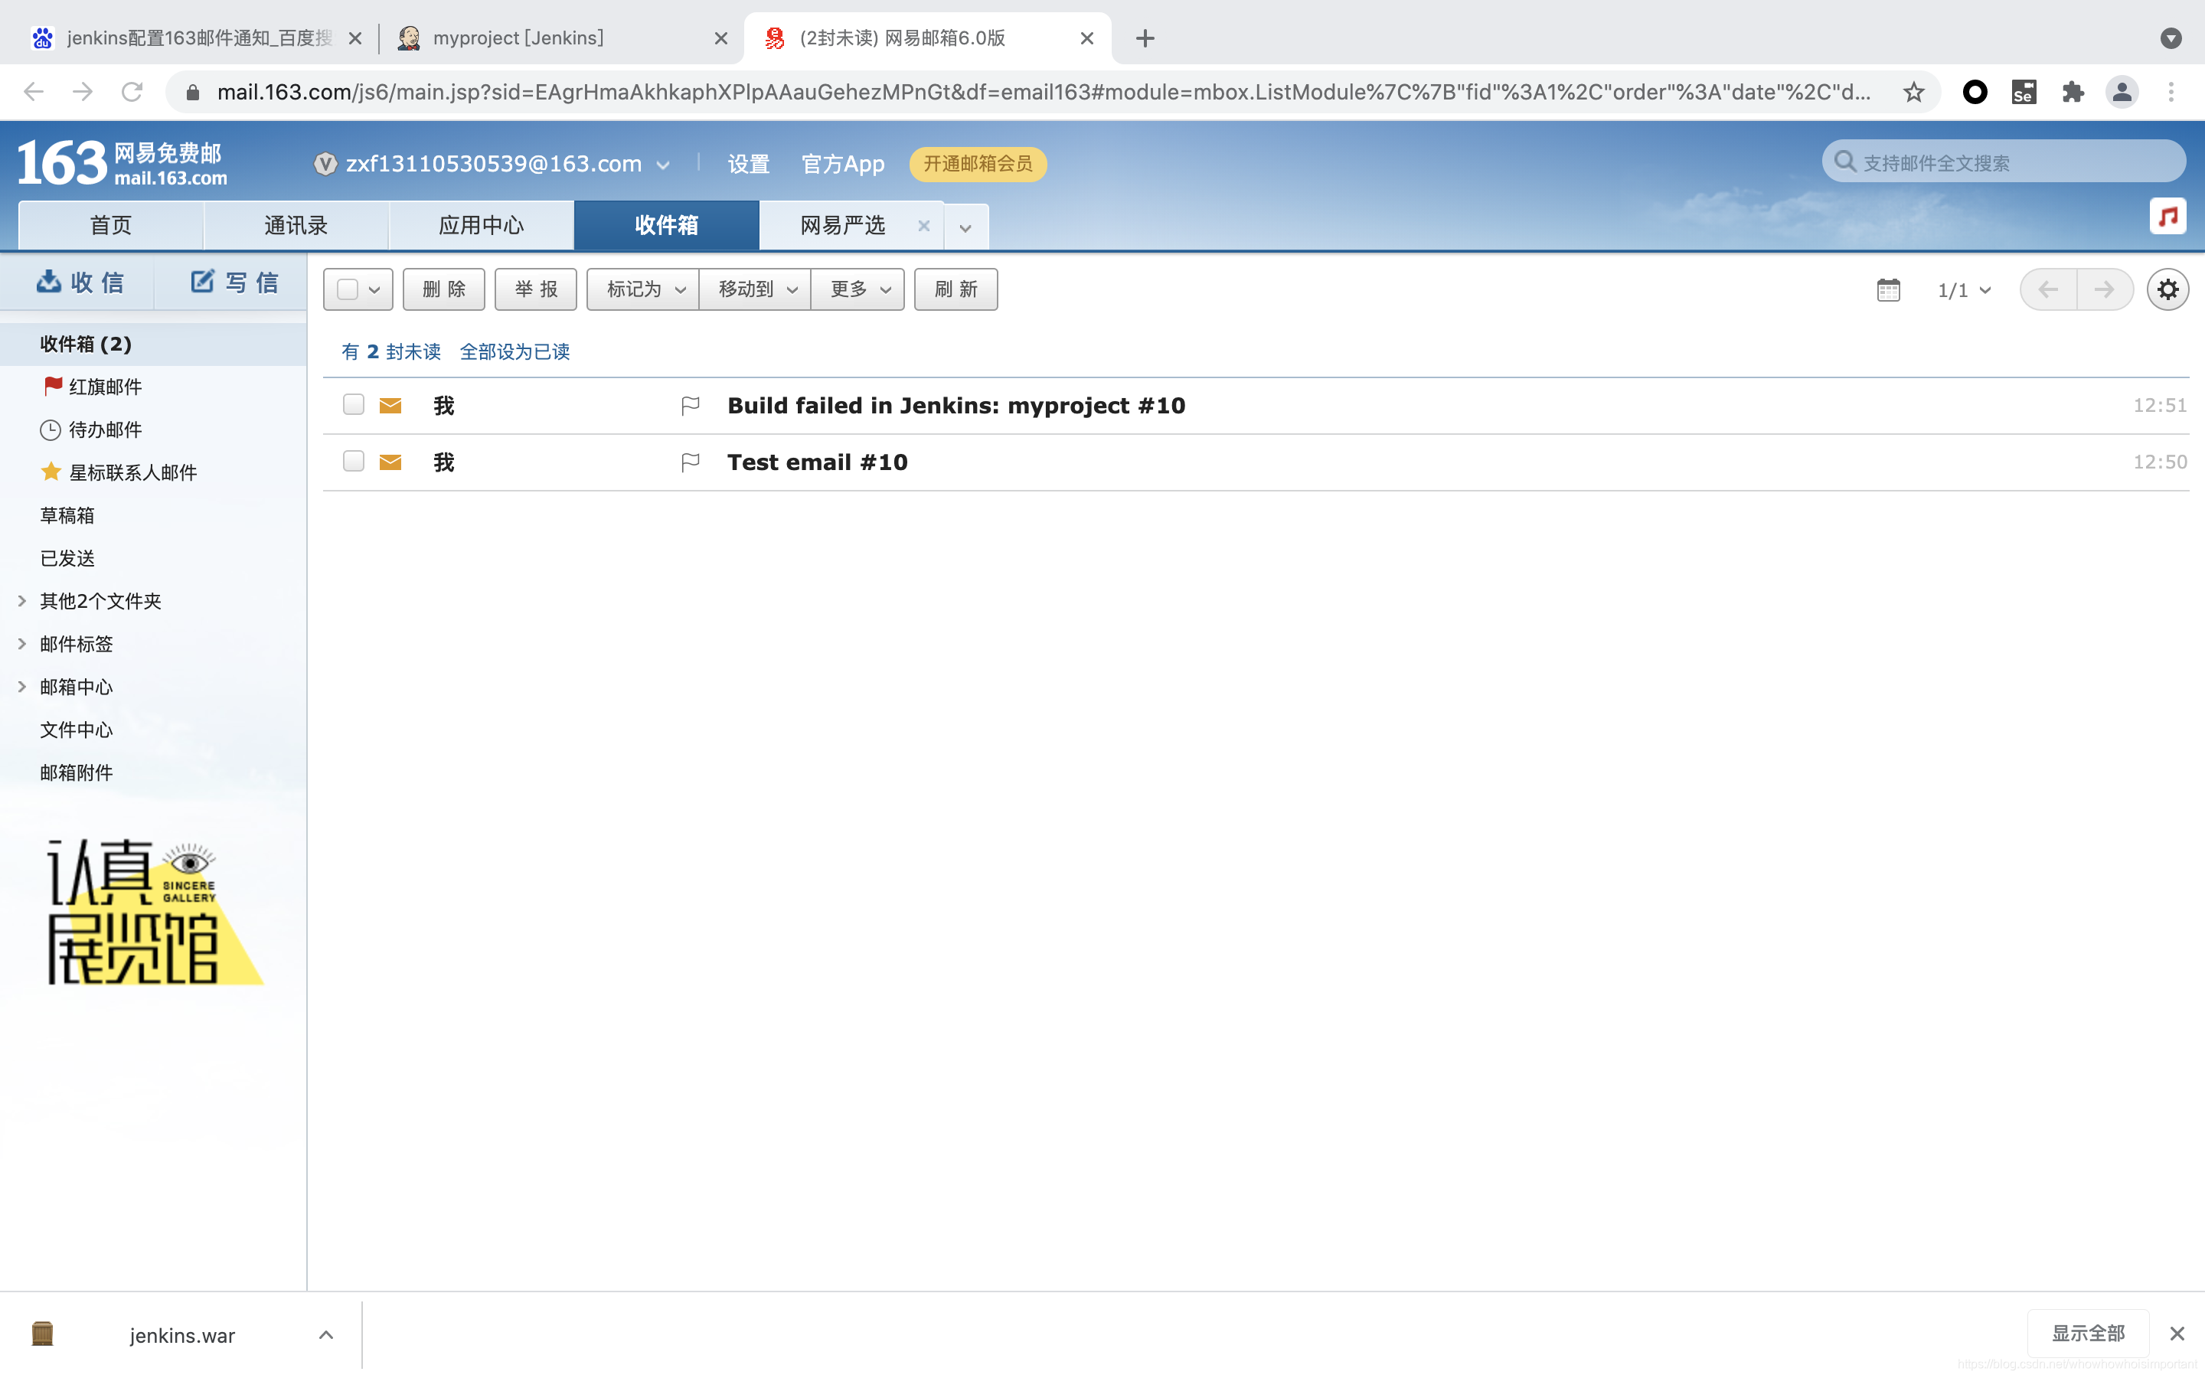Open the calendar date filter icon
This screenshot has width=2205, height=1378.
pos(1889,290)
